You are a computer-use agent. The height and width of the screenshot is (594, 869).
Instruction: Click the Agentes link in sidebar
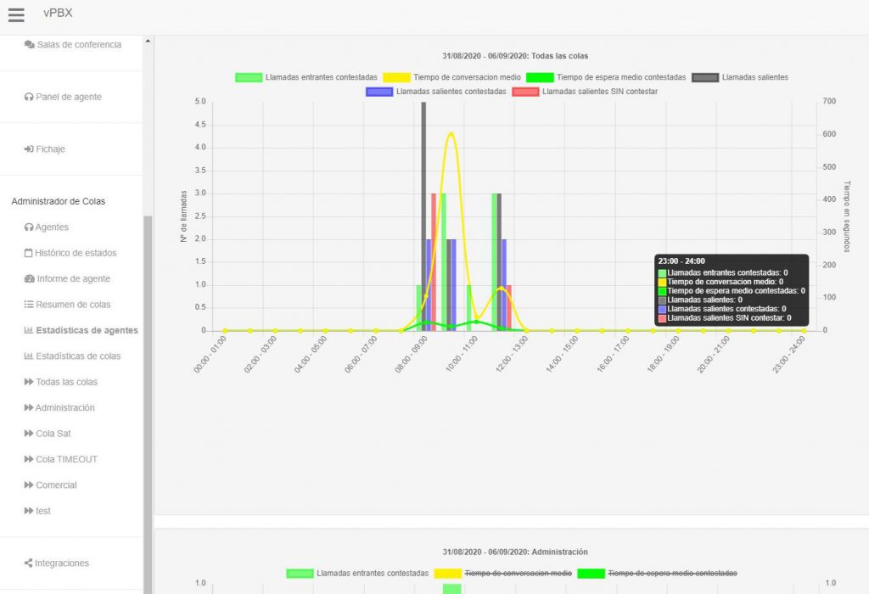tap(51, 227)
